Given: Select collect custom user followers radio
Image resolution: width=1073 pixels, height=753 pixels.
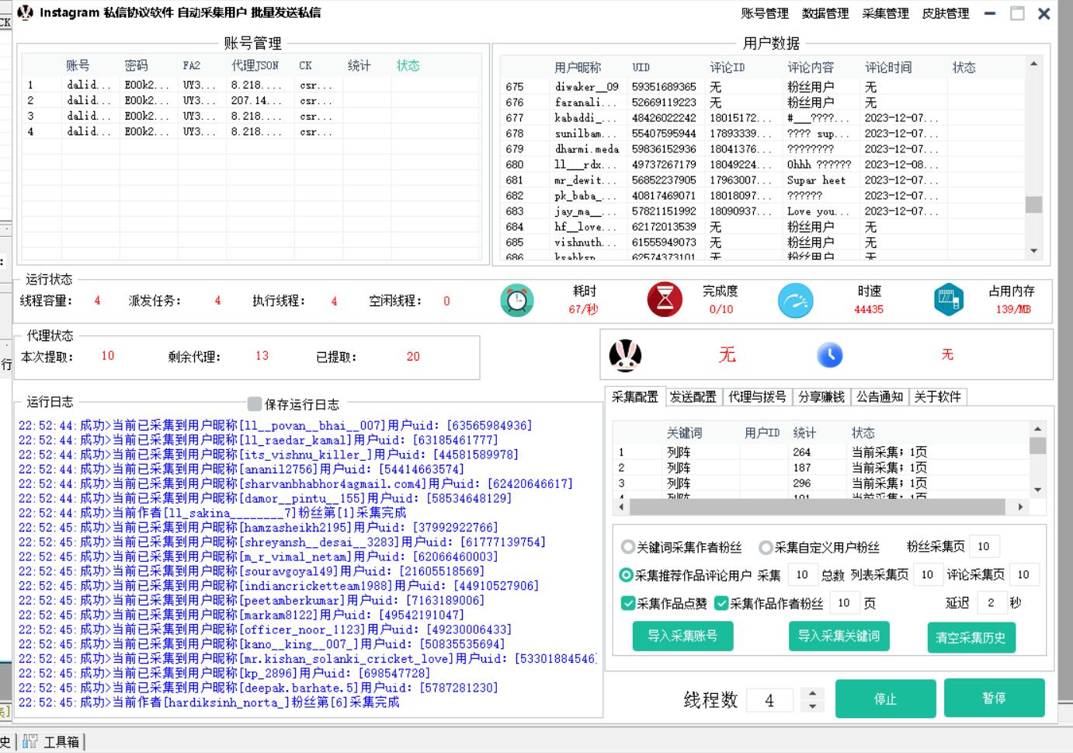Looking at the screenshot, I should 766,547.
